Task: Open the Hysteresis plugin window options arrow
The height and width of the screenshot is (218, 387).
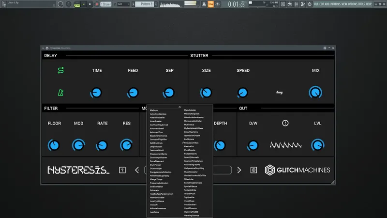Action: (x=43, y=48)
